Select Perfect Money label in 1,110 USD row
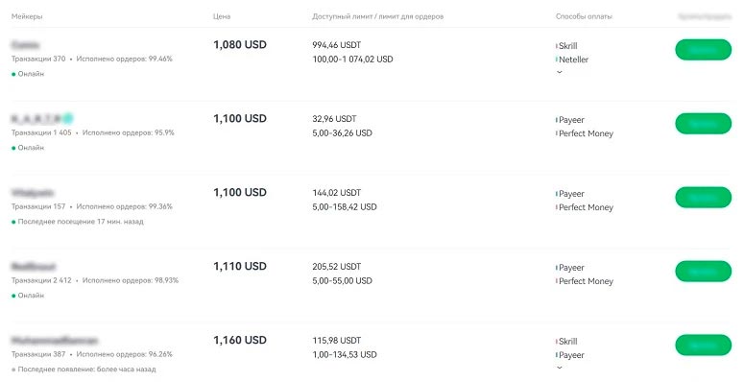The width and height of the screenshot is (744, 382). pyautogui.click(x=586, y=281)
